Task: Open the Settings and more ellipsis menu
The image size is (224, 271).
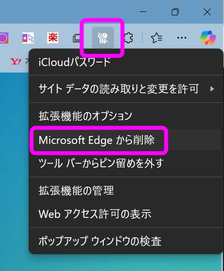Action: pyautogui.click(x=182, y=38)
